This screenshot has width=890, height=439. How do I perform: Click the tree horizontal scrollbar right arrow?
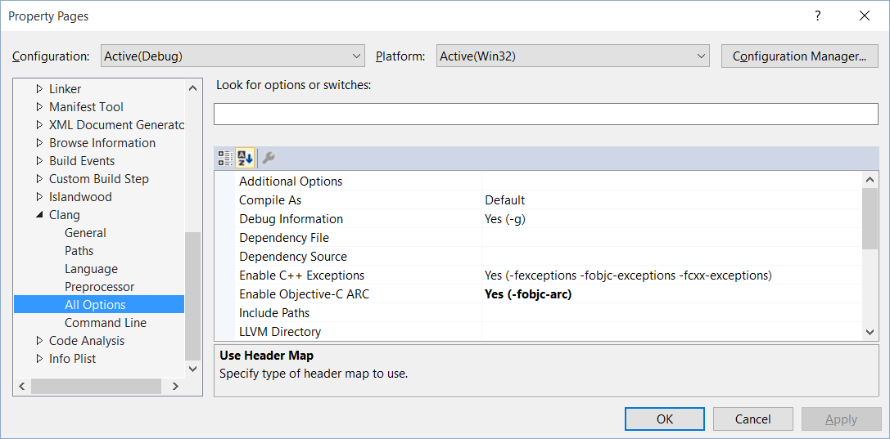point(175,386)
